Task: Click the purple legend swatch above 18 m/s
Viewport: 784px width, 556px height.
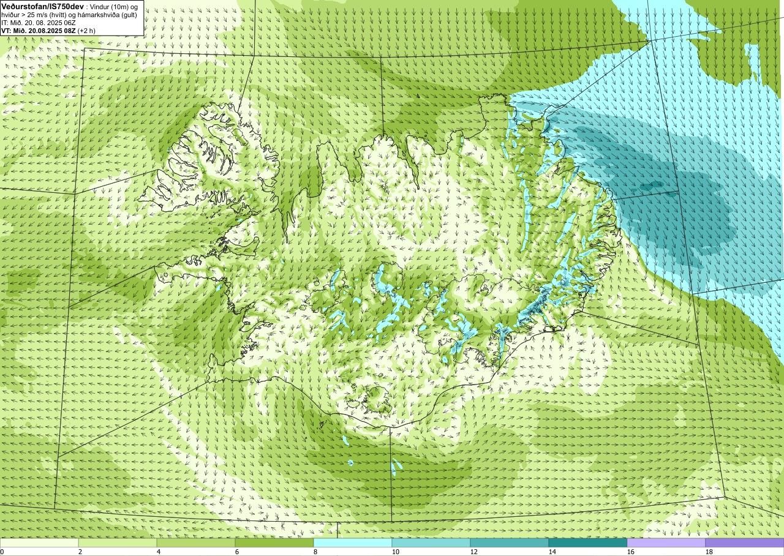Action: coord(745,543)
